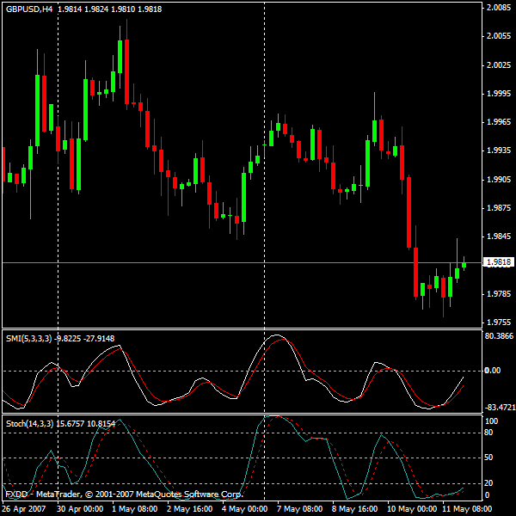Select the Stoch(14,3,3) indicator label
Image resolution: width=516 pixels, height=516 pixels.
click(29, 423)
